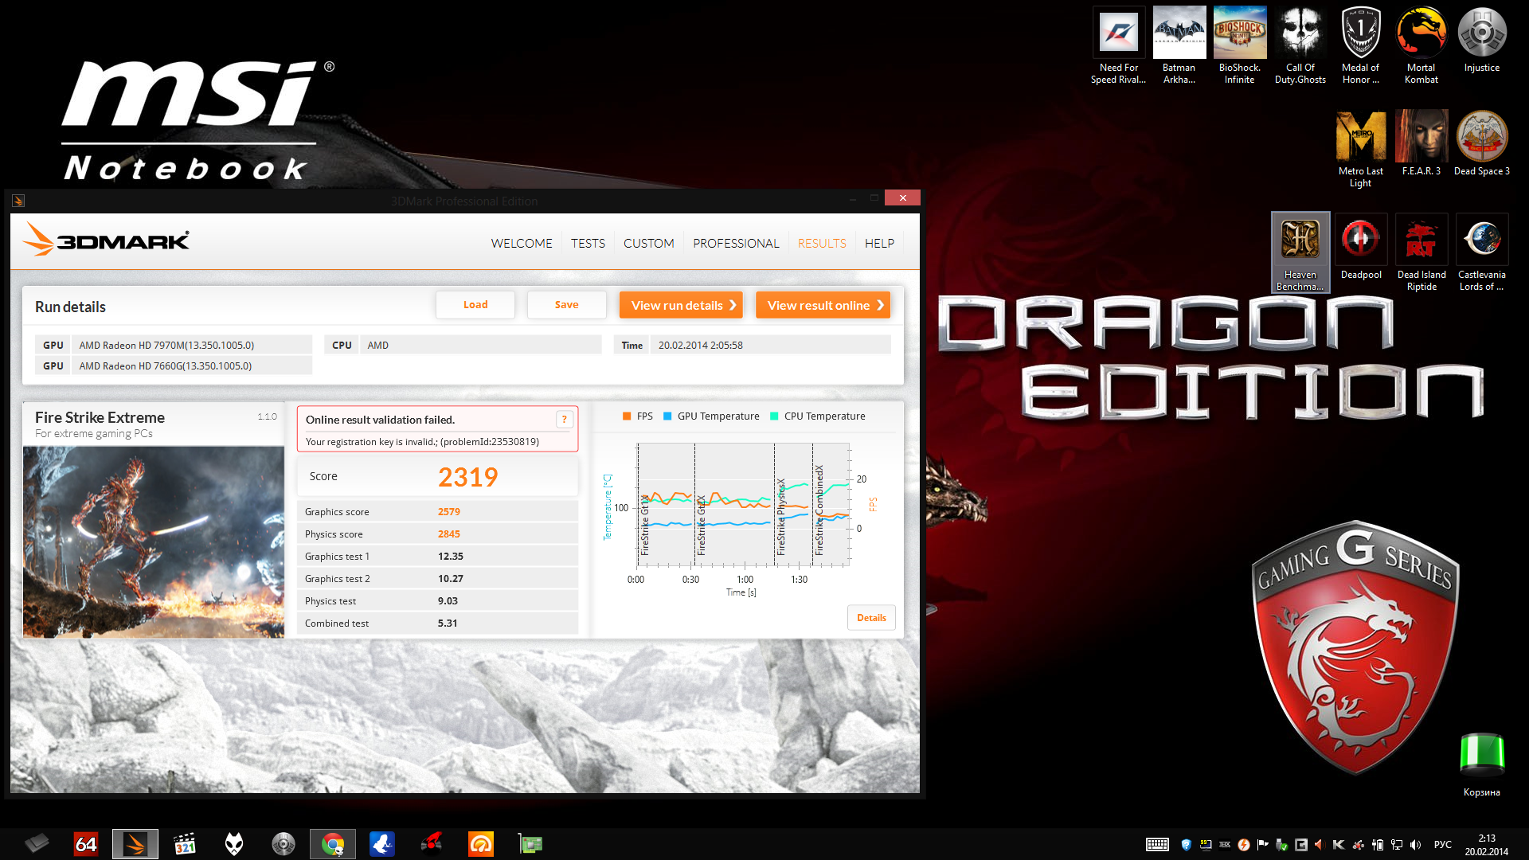Viewport: 1529px width, 860px height.
Task: Click View result online button
Action: point(823,305)
